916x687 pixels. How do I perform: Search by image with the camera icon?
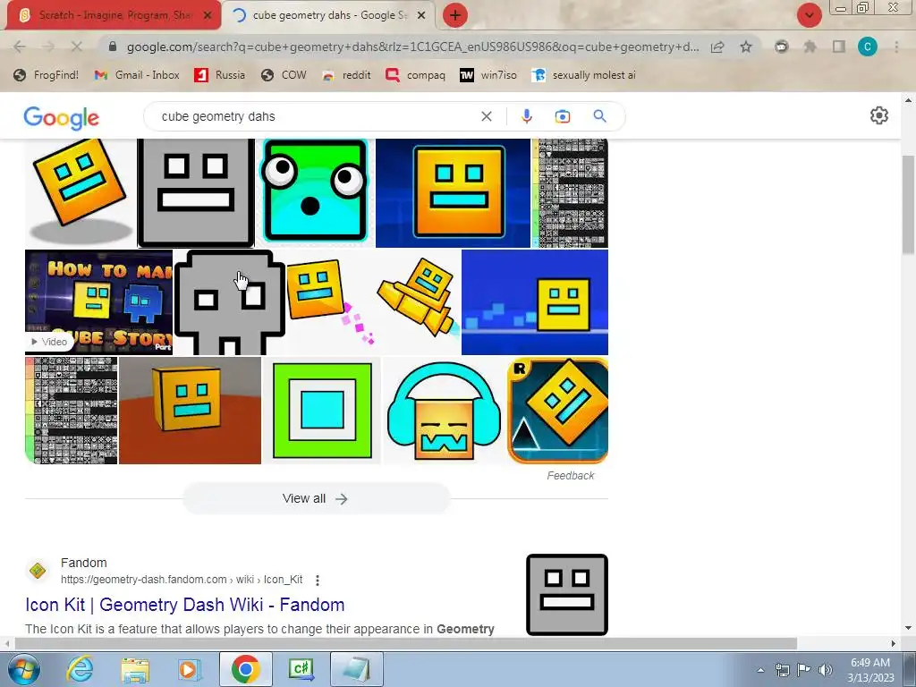coord(563,116)
